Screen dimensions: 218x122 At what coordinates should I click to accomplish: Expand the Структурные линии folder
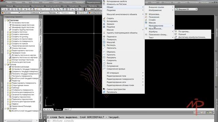pyautogui.click(x=8, y=85)
